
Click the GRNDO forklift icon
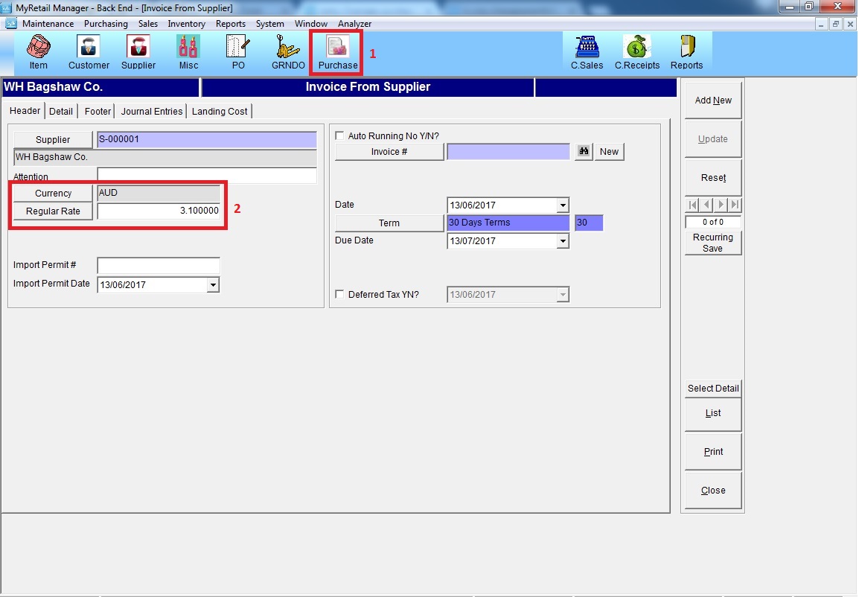click(x=288, y=48)
